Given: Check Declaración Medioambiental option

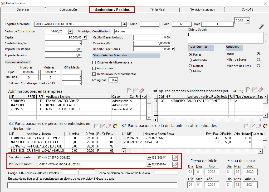Looking at the screenshot, I should point(94,74).
